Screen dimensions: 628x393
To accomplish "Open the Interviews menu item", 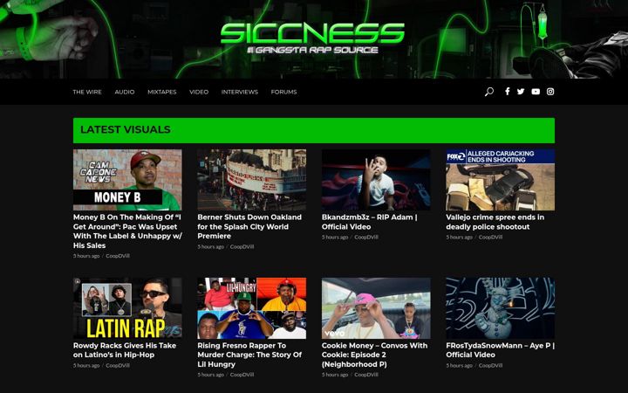I will coord(240,92).
